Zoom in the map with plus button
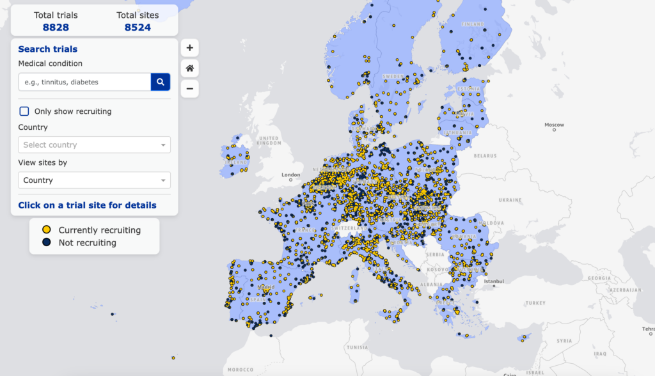This screenshot has width=655, height=376. pyautogui.click(x=190, y=48)
